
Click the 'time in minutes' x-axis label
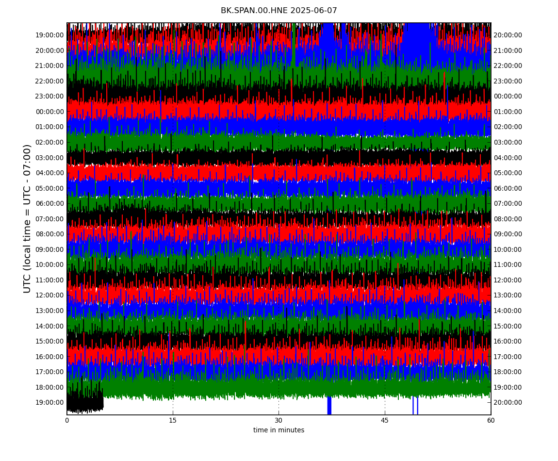tap(279, 430)
